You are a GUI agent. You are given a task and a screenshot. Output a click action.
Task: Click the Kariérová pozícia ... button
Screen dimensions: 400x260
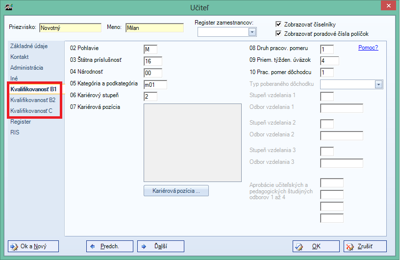[176, 191]
